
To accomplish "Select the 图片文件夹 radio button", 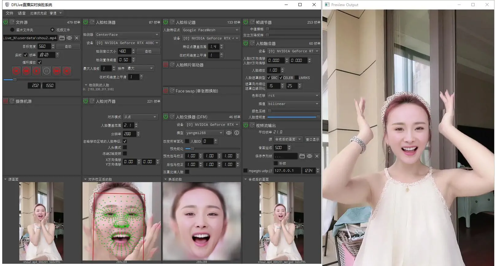I will pos(12,30).
